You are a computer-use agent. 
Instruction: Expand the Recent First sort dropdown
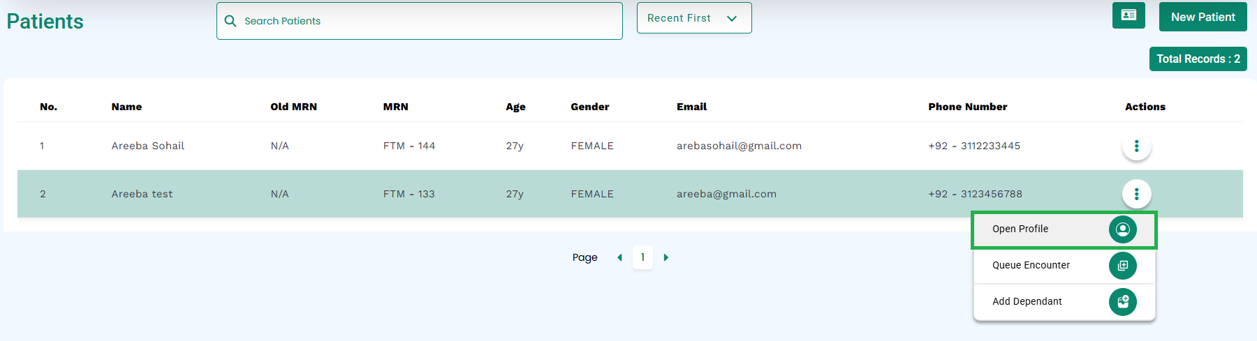click(694, 18)
